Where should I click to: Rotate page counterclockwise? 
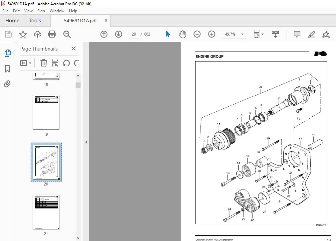(66, 63)
